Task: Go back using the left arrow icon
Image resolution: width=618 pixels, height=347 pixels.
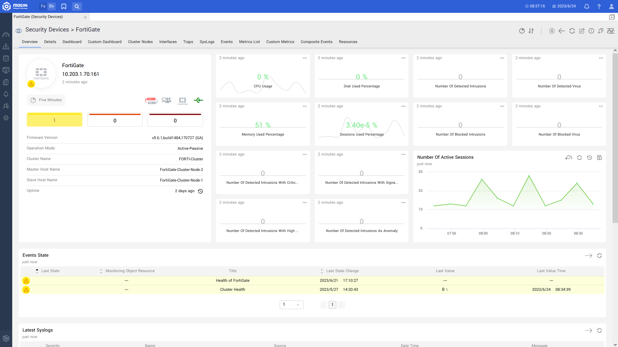Action: click(x=562, y=31)
